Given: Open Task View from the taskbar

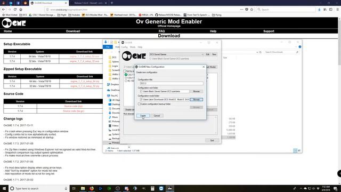Looking at the screenshot, I should [74, 188].
